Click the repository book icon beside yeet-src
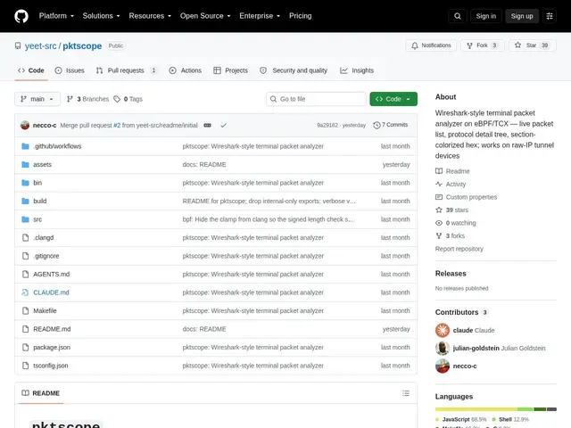 pyautogui.click(x=18, y=45)
